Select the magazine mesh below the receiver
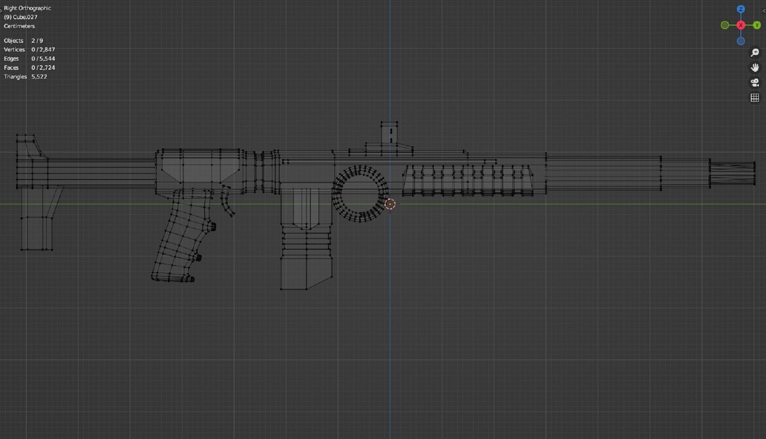The image size is (766, 439). [306, 239]
